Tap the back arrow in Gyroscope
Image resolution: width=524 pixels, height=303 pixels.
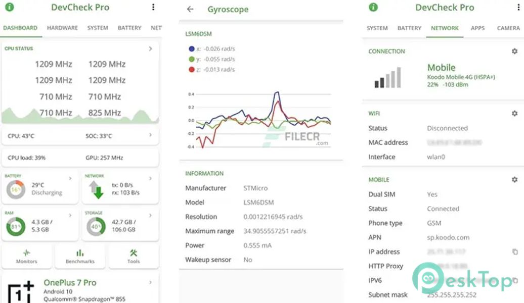[x=190, y=9]
